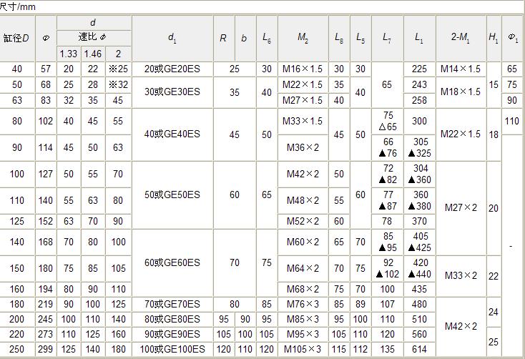The width and height of the screenshot is (525, 359).
Task: Click the '100或GE100ES' cell
Action: click(172, 350)
